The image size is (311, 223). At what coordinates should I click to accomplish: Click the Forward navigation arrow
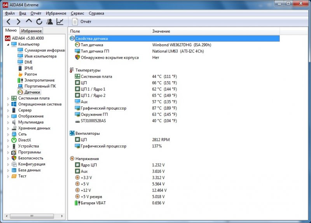tap(19, 22)
